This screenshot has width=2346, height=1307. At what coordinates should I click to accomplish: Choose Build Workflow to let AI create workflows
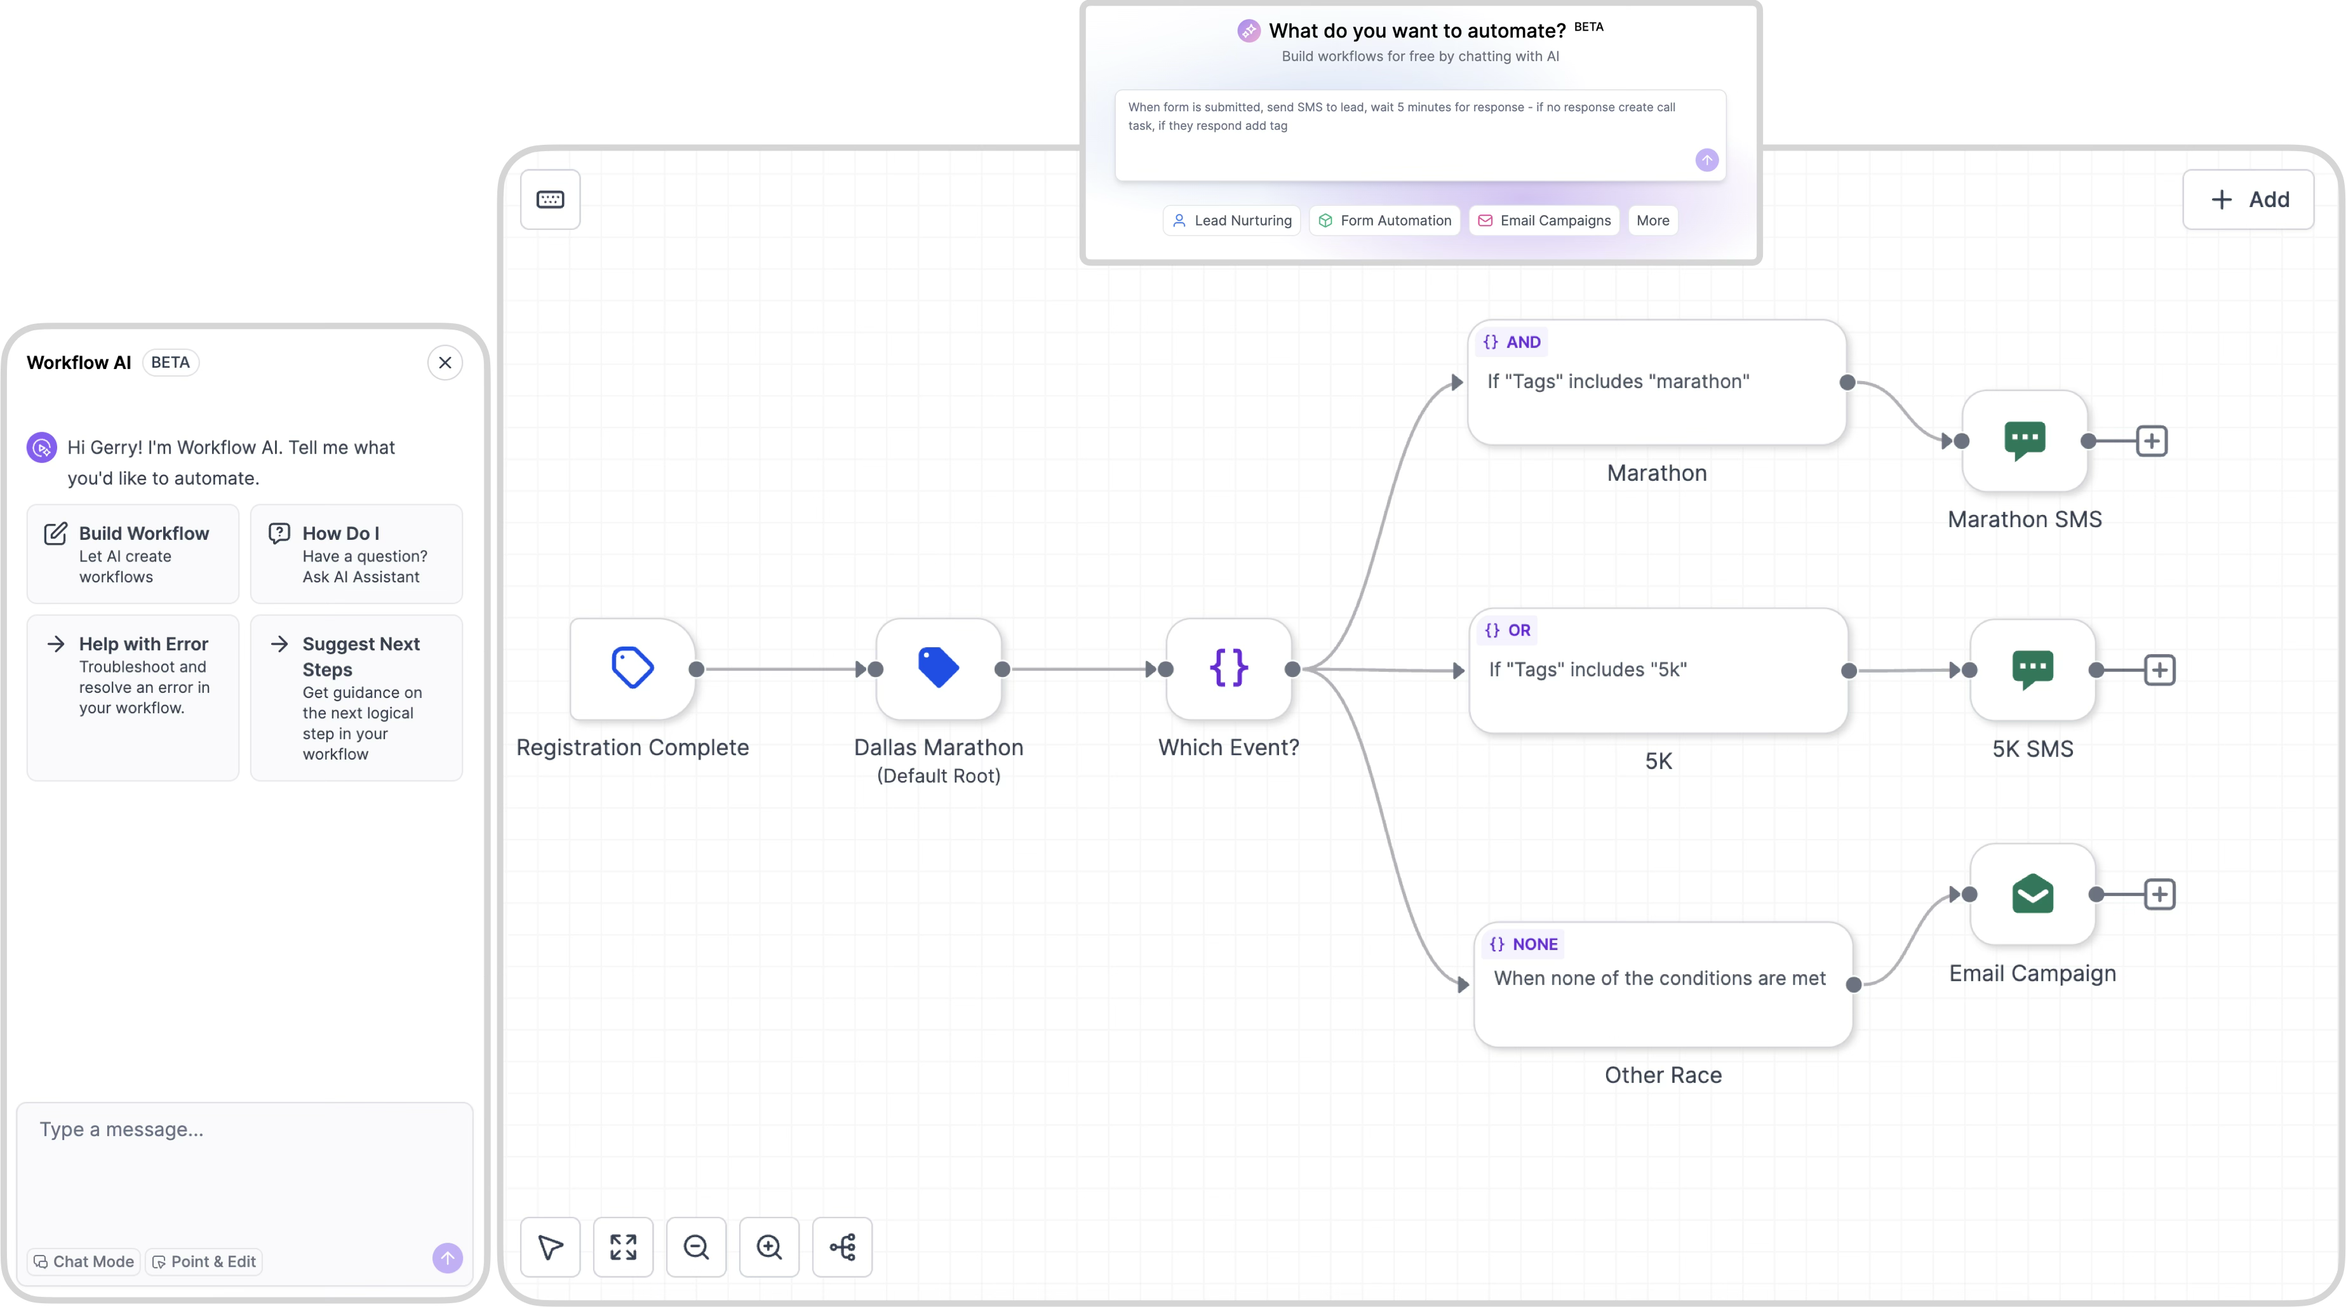132,553
